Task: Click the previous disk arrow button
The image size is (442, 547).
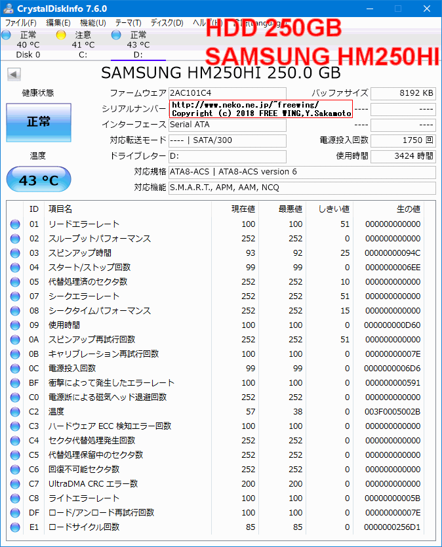Action: click(x=14, y=74)
